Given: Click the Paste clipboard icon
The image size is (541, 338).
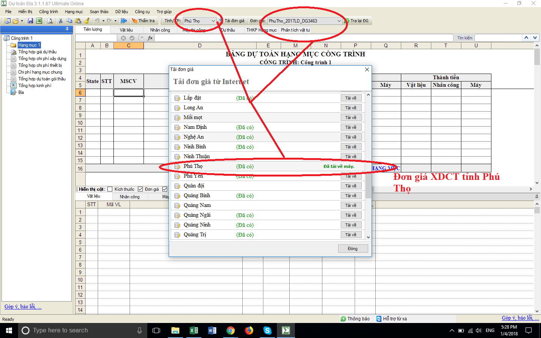Looking at the screenshot, I should pyautogui.click(x=78, y=21).
